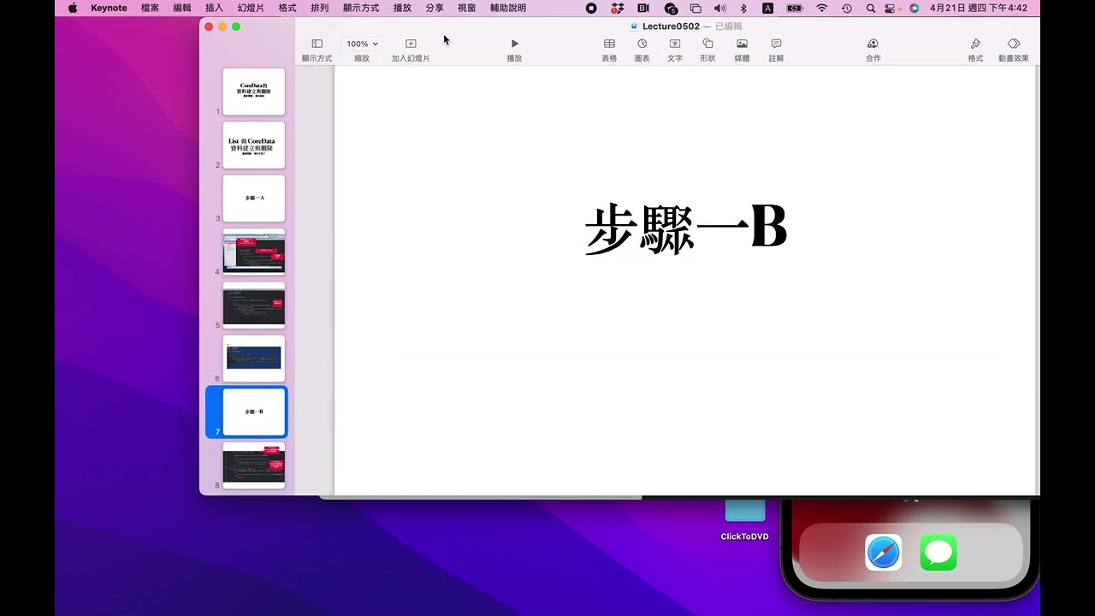Select slide 7 thumbnail 步驟一B
The height and width of the screenshot is (616, 1095).
(254, 412)
